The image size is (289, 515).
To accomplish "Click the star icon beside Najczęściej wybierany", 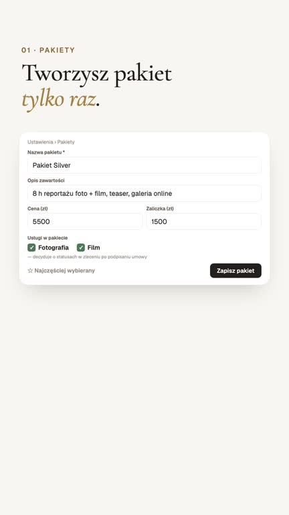I will click(x=31, y=271).
